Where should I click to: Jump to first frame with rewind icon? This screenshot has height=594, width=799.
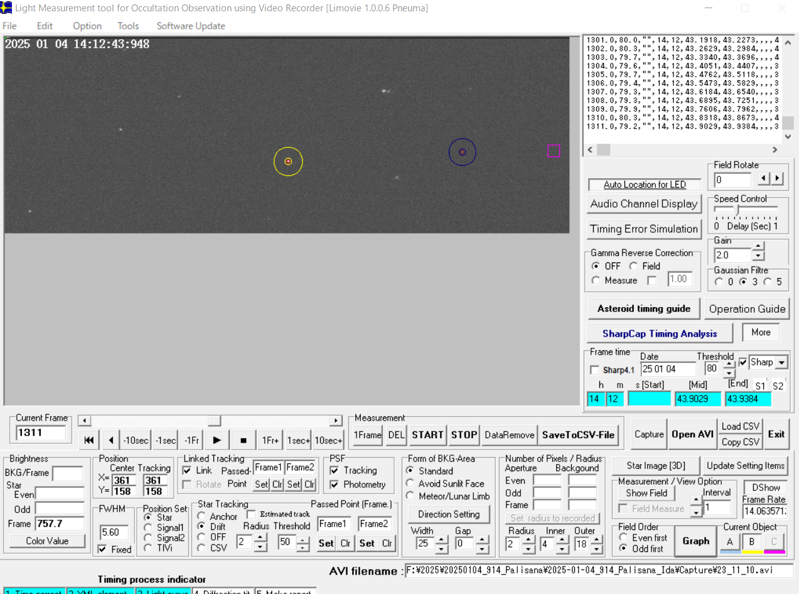coord(89,440)
